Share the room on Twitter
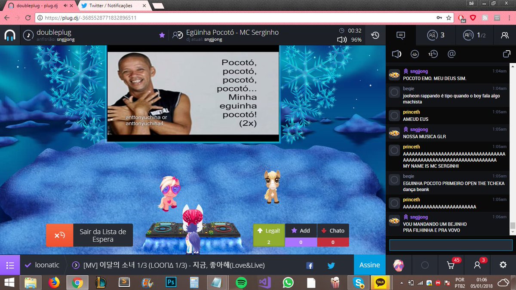 point(331,266)
